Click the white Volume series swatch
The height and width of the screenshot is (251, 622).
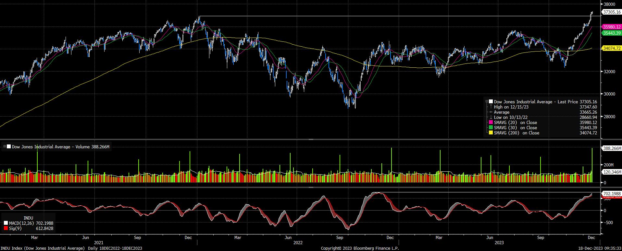pyautogui.click(x=9, y=147)
